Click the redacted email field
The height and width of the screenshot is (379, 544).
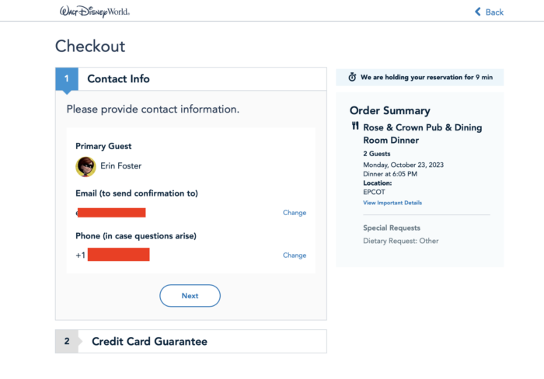point(111,213)
